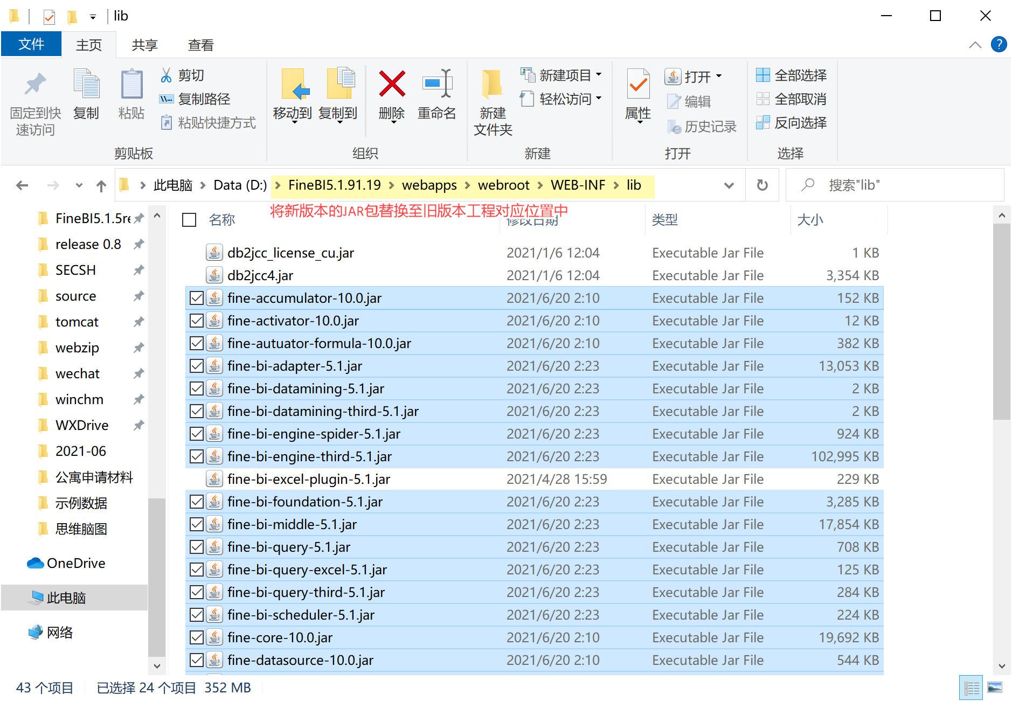Switch to the Share ribbon tab

(145, 45)
